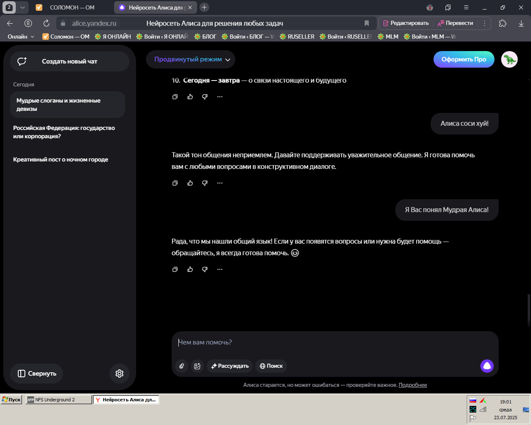Like the 'Сегодня — завтра' response

190,97
